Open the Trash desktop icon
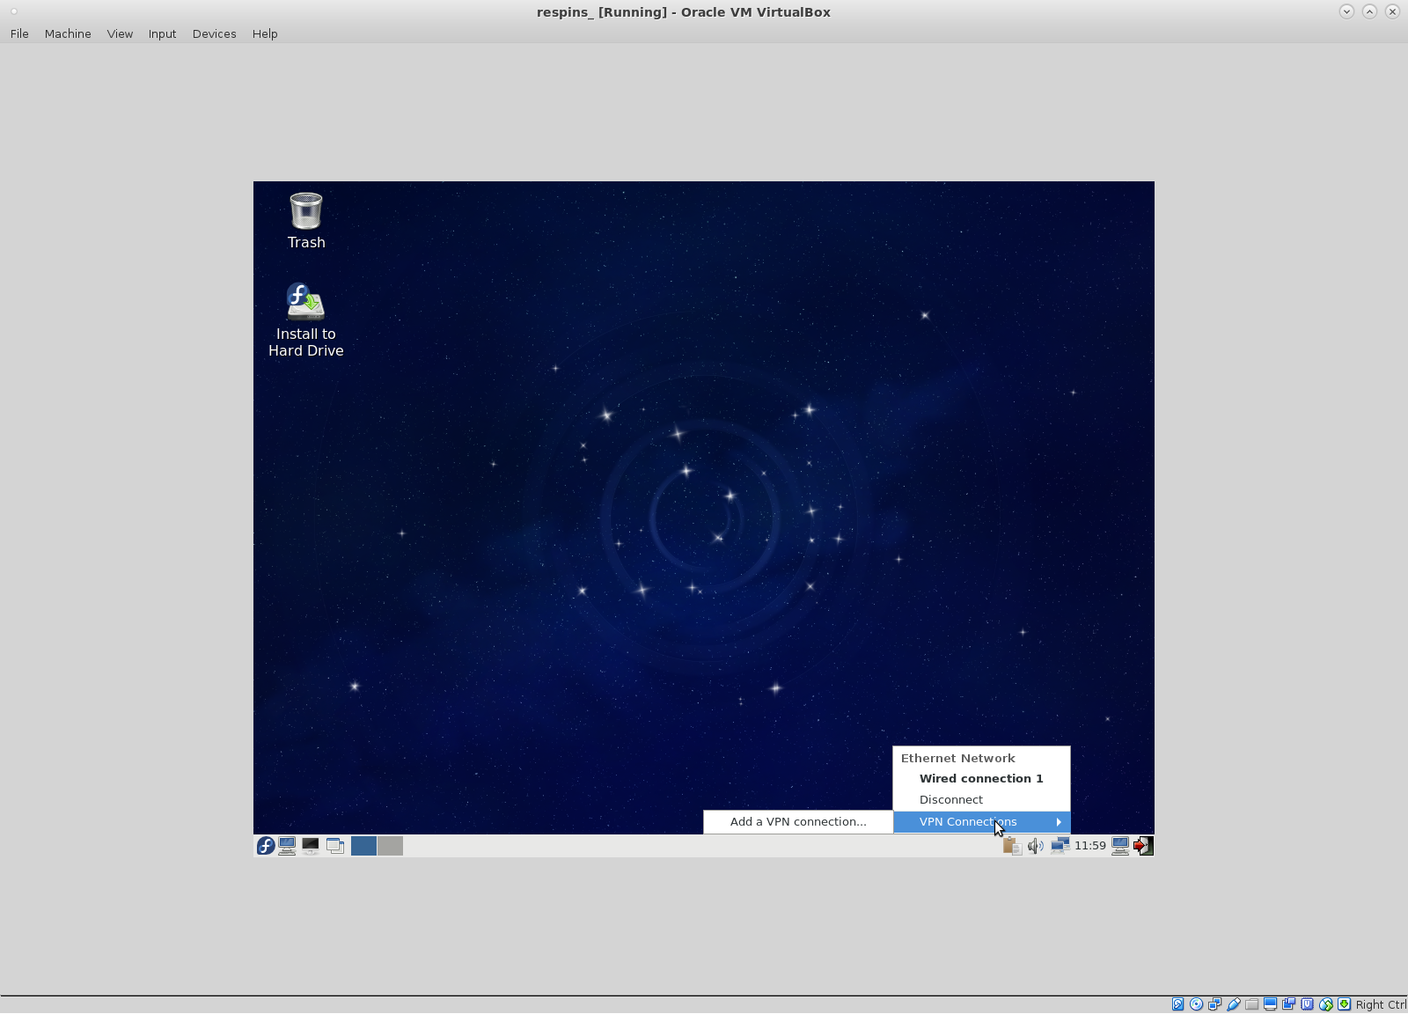This screenshot has width=1408, height=1014. tap(306, 221)
